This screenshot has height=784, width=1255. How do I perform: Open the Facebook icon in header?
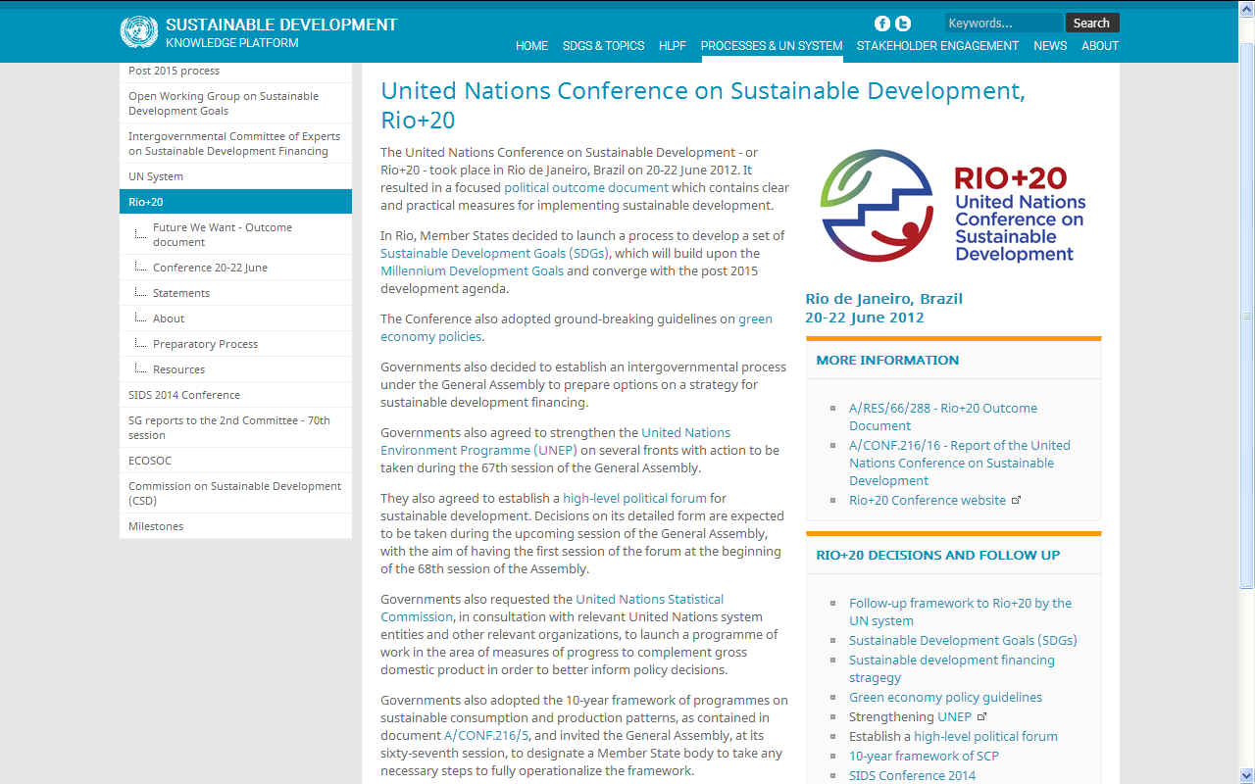click(x=882, y=24)
